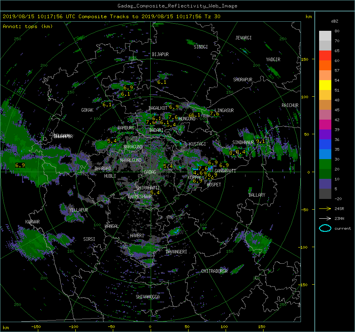Click the NARAGUND city label
The height and width of the screenshot is (332, 355).
[x=133, y=147]
